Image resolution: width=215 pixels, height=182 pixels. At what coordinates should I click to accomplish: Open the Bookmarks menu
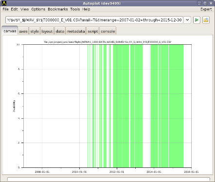click(x=58, y=9)
